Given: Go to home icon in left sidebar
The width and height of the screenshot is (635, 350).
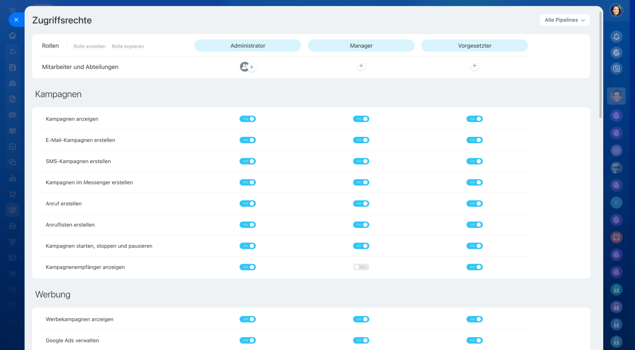Looking at the screenshot, I should click(x=12, y=36).
